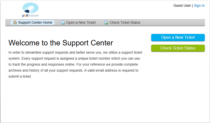The height and width of the screenshot is (123, 210).
Task: Click the empty right side of the navigation bar
Action: click(174, 22)
